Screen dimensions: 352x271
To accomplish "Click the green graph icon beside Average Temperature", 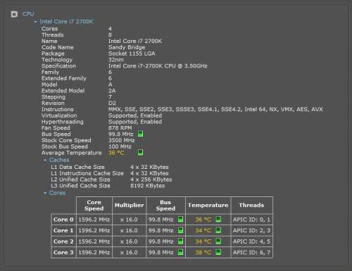I will 140,153.
